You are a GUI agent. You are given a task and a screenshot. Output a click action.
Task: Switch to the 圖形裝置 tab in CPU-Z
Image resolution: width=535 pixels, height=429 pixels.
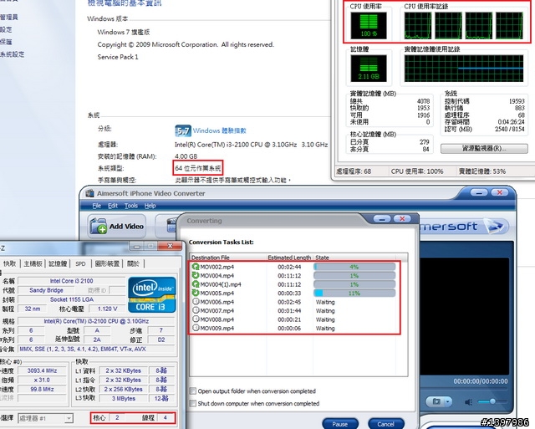107,263
